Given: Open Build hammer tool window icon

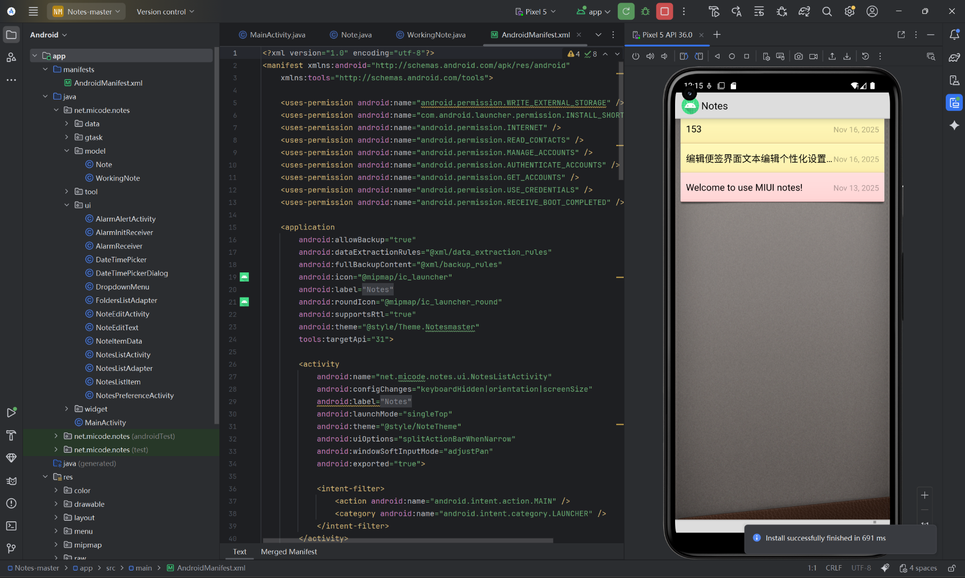Looking at the screenshot, I should 11,435.
